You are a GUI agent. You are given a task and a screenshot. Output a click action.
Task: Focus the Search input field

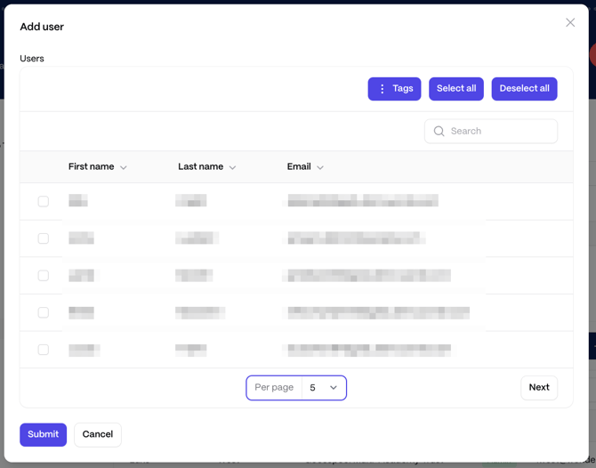click(x=491, y=131)
